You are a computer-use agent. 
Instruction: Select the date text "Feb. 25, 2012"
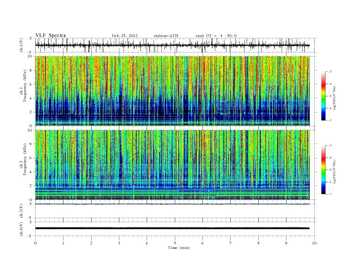click(125, 36)
